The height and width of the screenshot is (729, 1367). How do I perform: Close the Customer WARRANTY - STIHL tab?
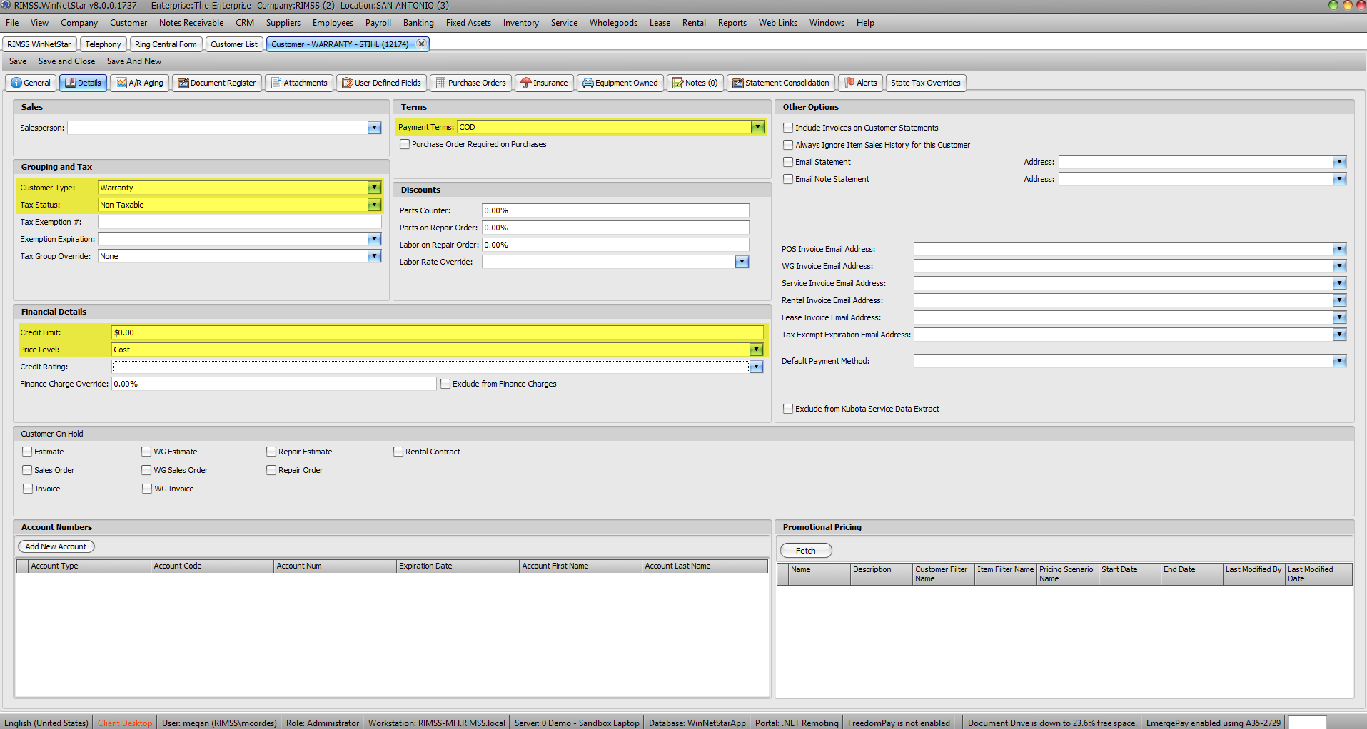coord(422,44)
